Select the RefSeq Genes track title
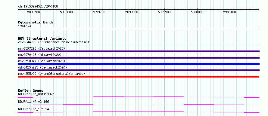The image size is (268, 116). point(31,90)
